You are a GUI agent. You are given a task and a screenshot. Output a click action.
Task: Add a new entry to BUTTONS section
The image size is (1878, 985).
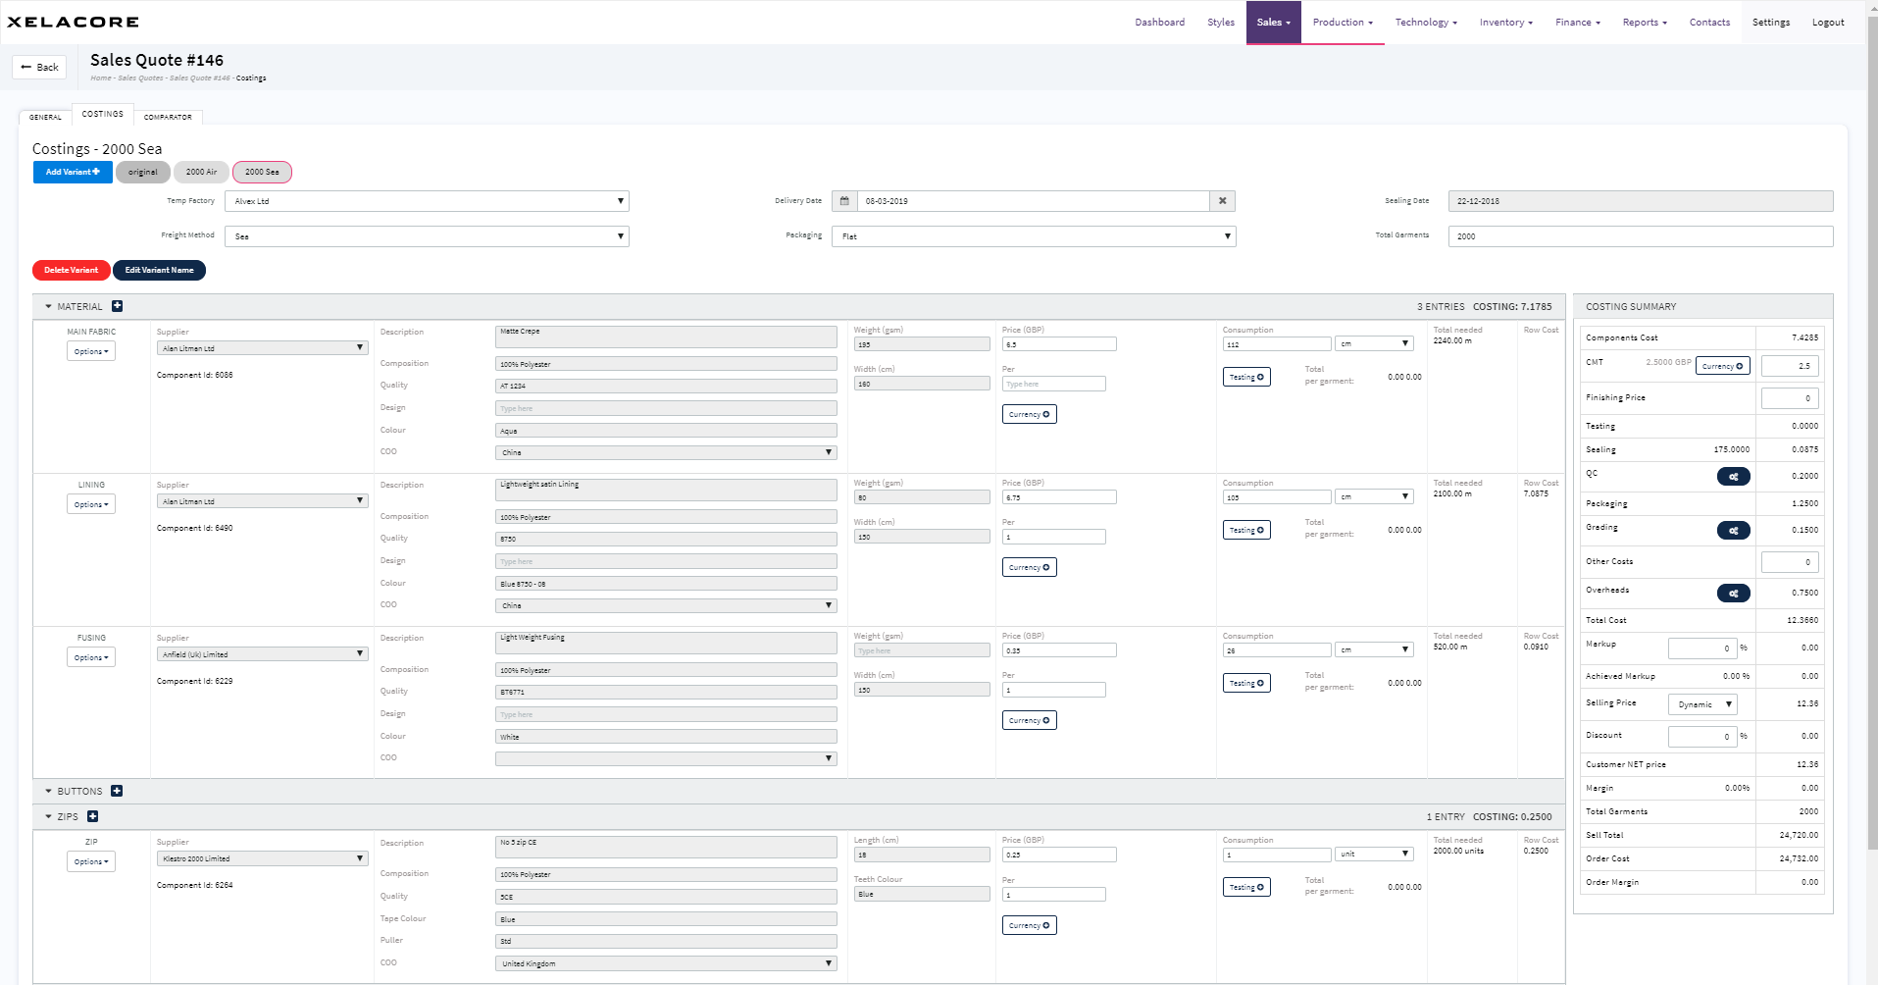[117, 791]
